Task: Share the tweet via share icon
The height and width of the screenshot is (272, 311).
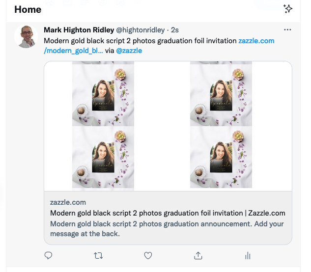Action: (x=198, y=255)
